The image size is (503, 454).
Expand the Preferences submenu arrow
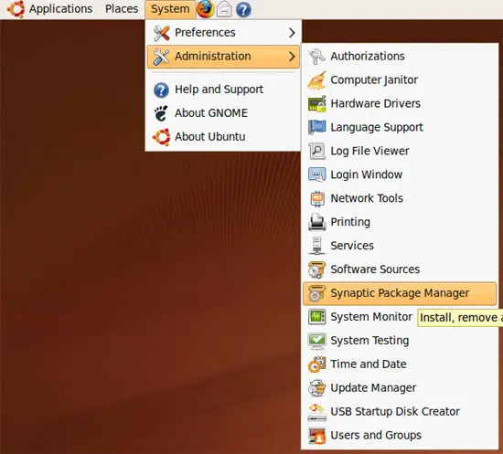[x=292, y=32]
